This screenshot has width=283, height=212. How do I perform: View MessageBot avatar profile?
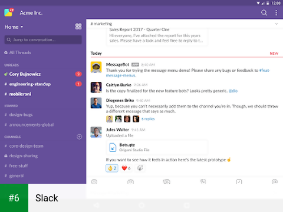[96, 67]
